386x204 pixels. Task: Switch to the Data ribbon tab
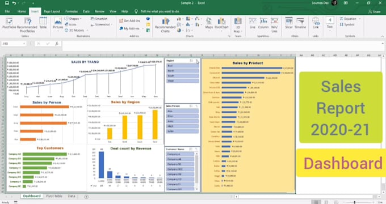tap(86, 11)
